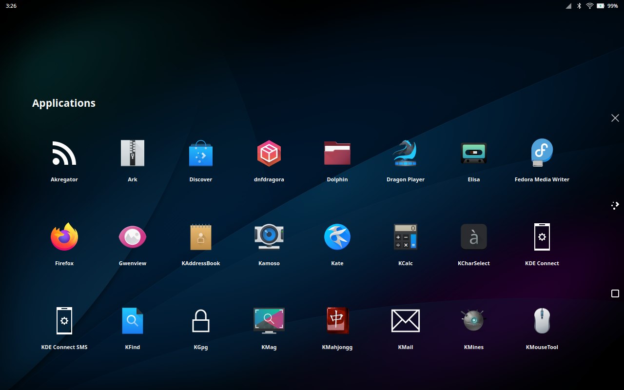624x390 pixels.
Task: Open the Elisa music player
Action: 474,153
